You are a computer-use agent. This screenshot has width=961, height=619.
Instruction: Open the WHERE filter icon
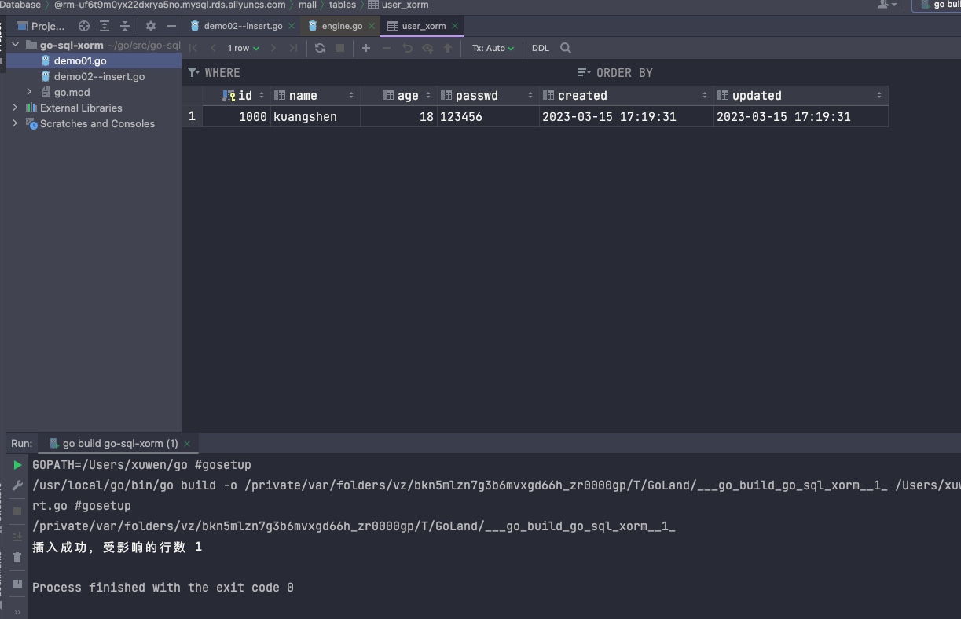point(193,72)
